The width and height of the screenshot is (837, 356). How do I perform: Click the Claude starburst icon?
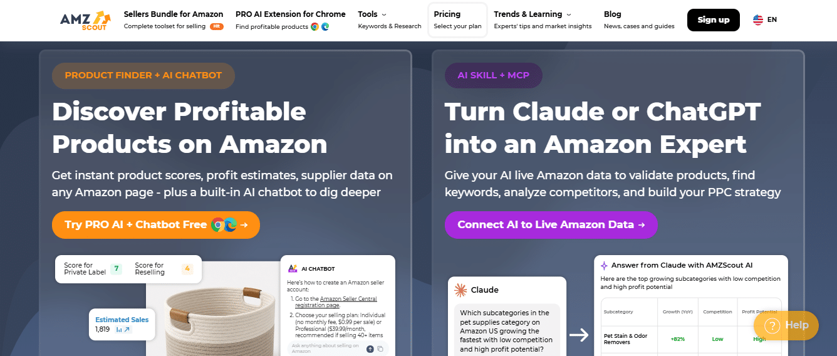[460, 290]
